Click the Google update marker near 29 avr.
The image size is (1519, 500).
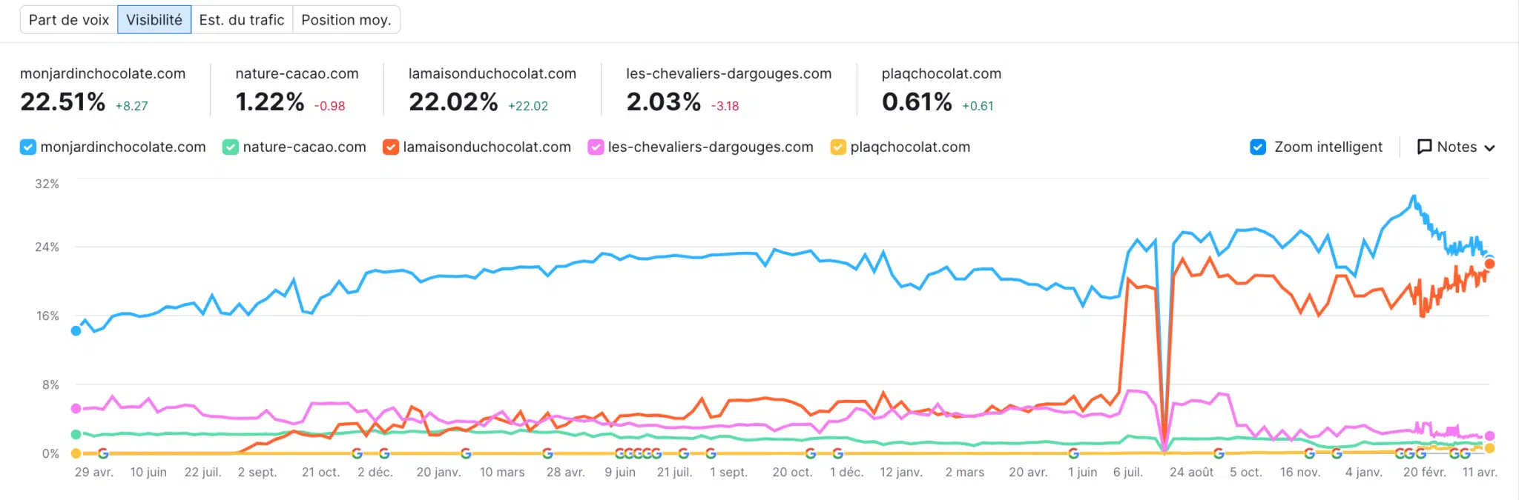click(103, 453)
